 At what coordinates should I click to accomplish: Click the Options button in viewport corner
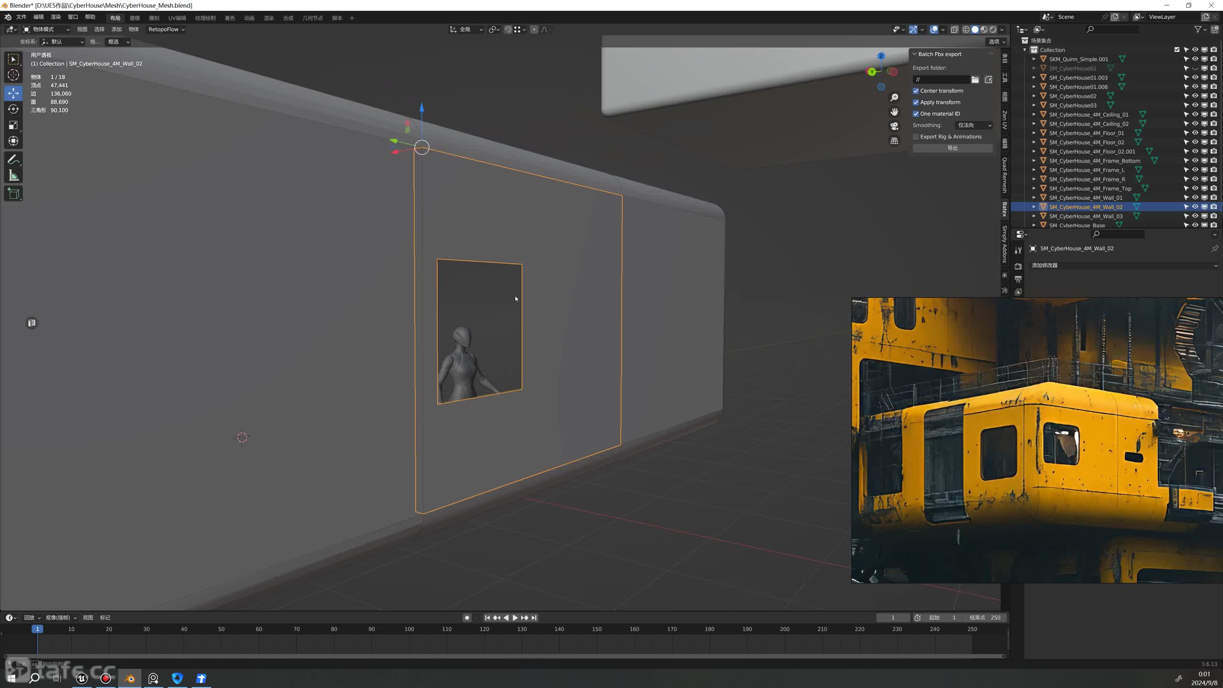tap(997, 42)
